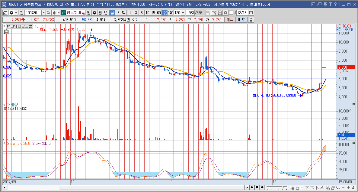Open the calendar date picker icon
Viewport: 358px width, 192px height.
coord(251,13)
